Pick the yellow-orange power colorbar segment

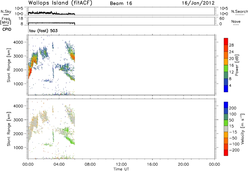(226, 61)
